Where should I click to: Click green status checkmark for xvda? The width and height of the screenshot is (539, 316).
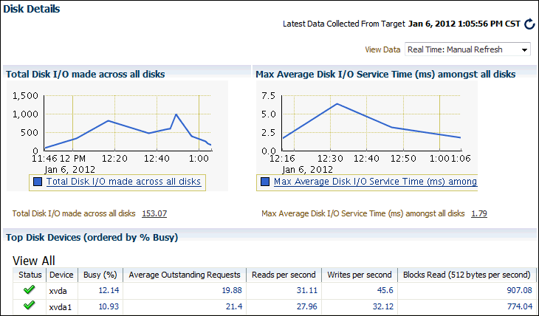point(30,290)
